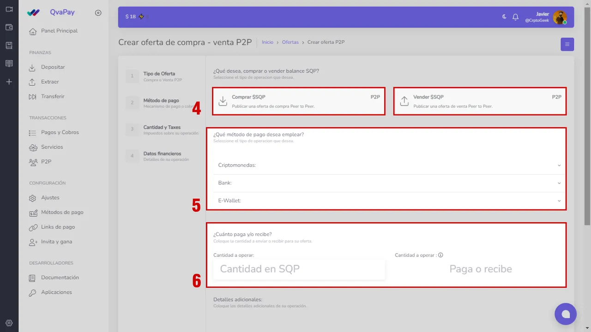Click the Links de pago chain icon
This screenshot has width=591, height=332.
33,228
